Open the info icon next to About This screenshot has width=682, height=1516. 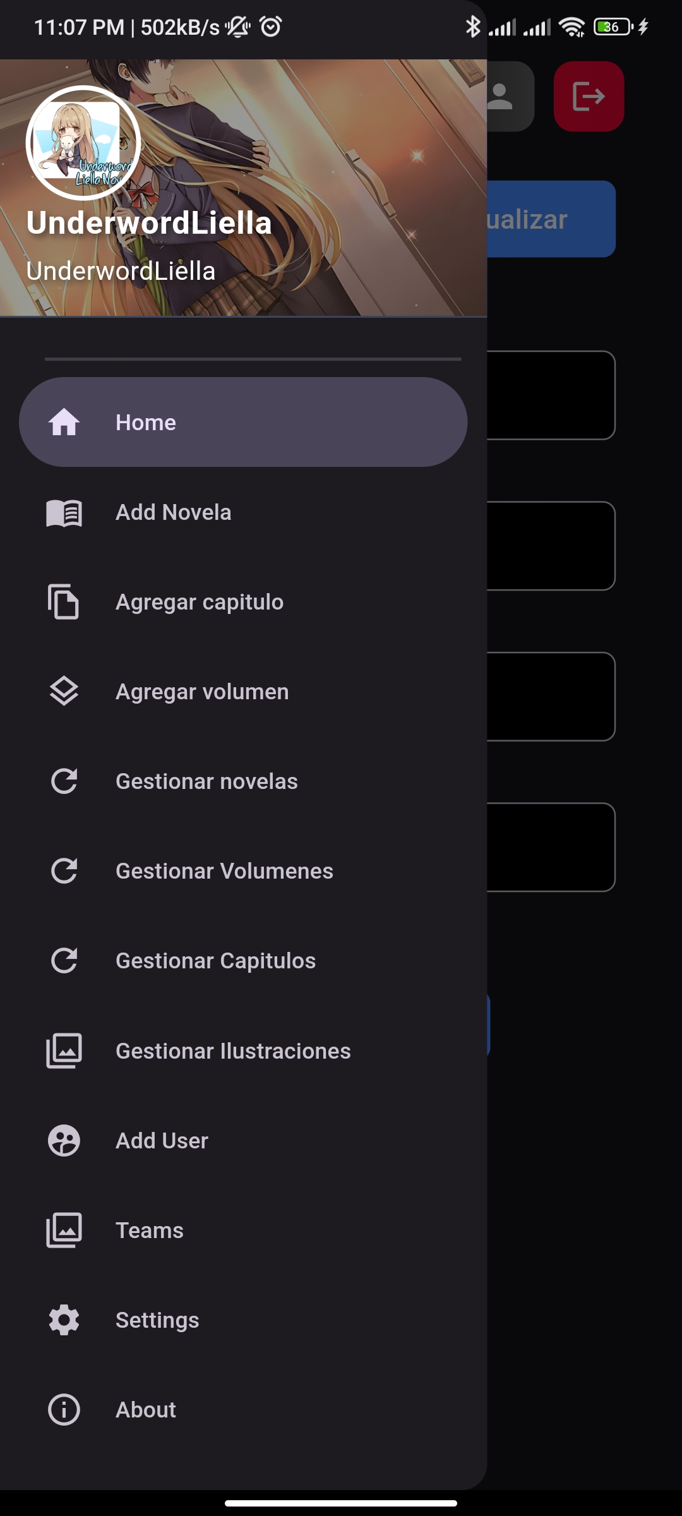pyautogui.click(x=64, y=1409)
